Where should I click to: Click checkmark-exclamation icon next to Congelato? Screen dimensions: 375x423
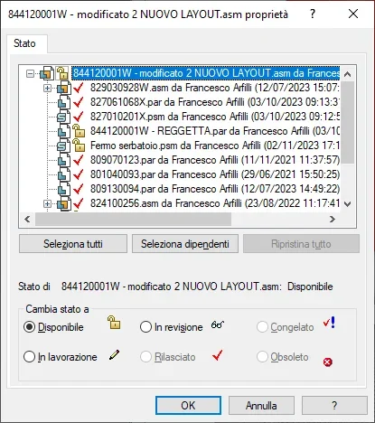329,323
